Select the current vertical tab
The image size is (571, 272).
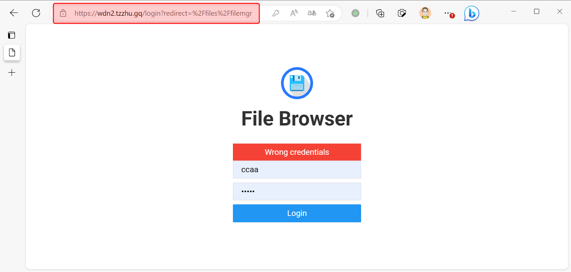coord(12,53)
